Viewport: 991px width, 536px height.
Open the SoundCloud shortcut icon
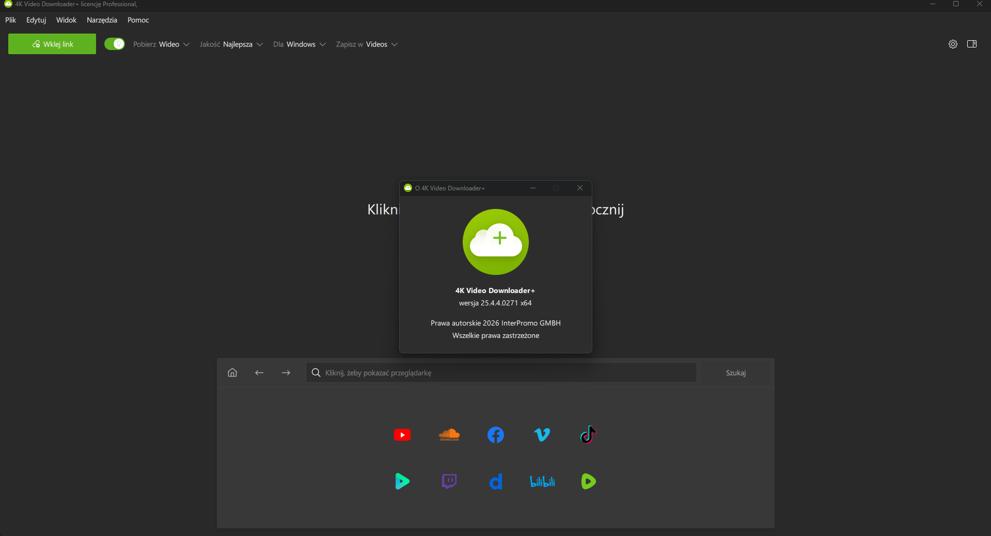[449, 435]
